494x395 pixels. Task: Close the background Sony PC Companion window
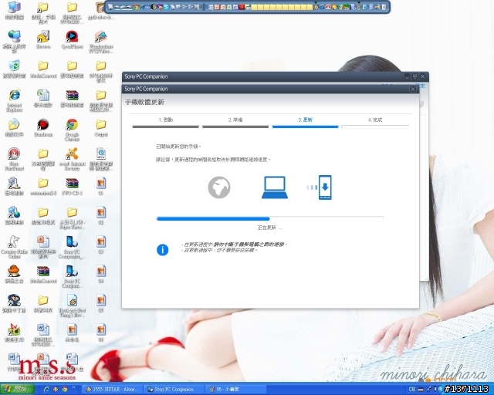(x=423, y=76)
